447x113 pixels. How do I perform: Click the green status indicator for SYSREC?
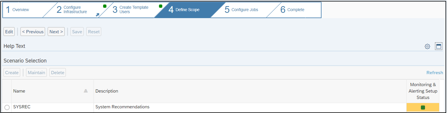tap(423, 107)
